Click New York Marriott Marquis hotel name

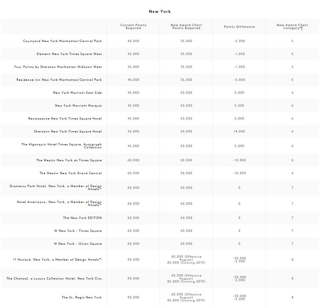pyautogui.click(x=78, y=106)
